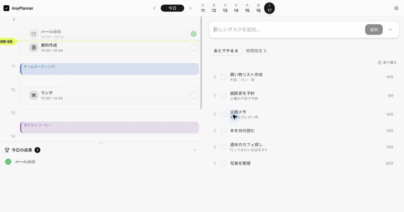Click the resize handle above 今日の成果

tap(101, 143)
